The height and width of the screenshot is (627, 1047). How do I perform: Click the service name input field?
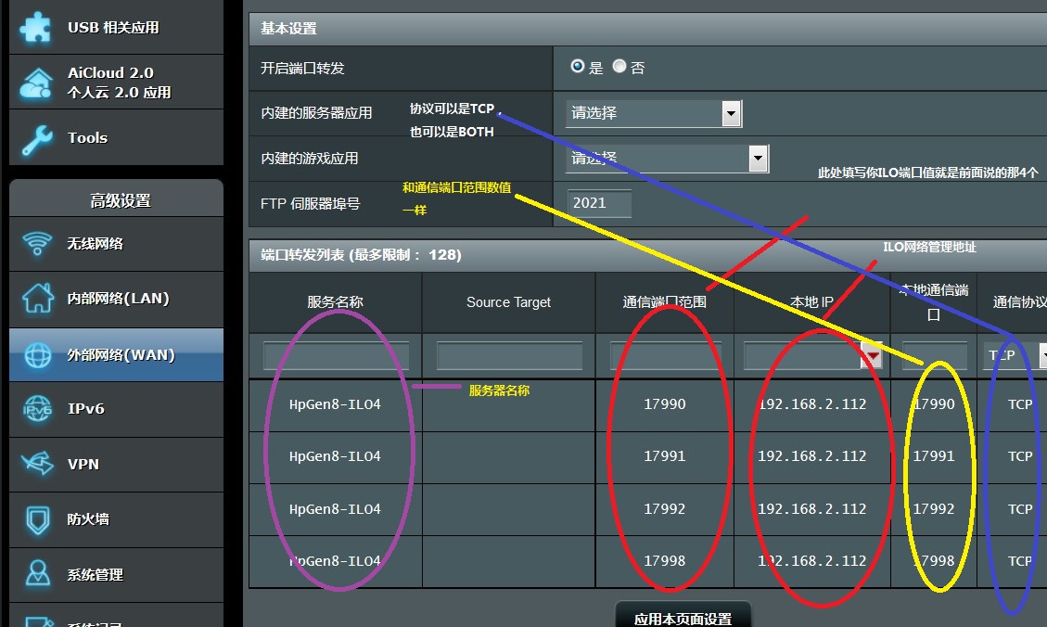coord(336,355)
